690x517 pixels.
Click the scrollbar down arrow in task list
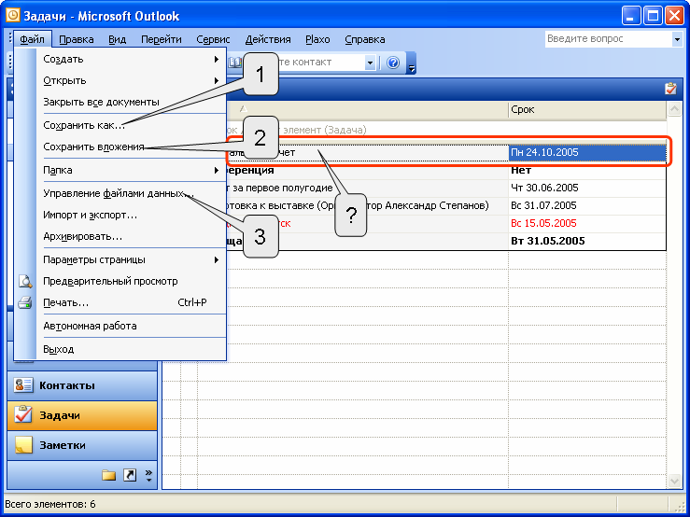click(x=674, y=482)
